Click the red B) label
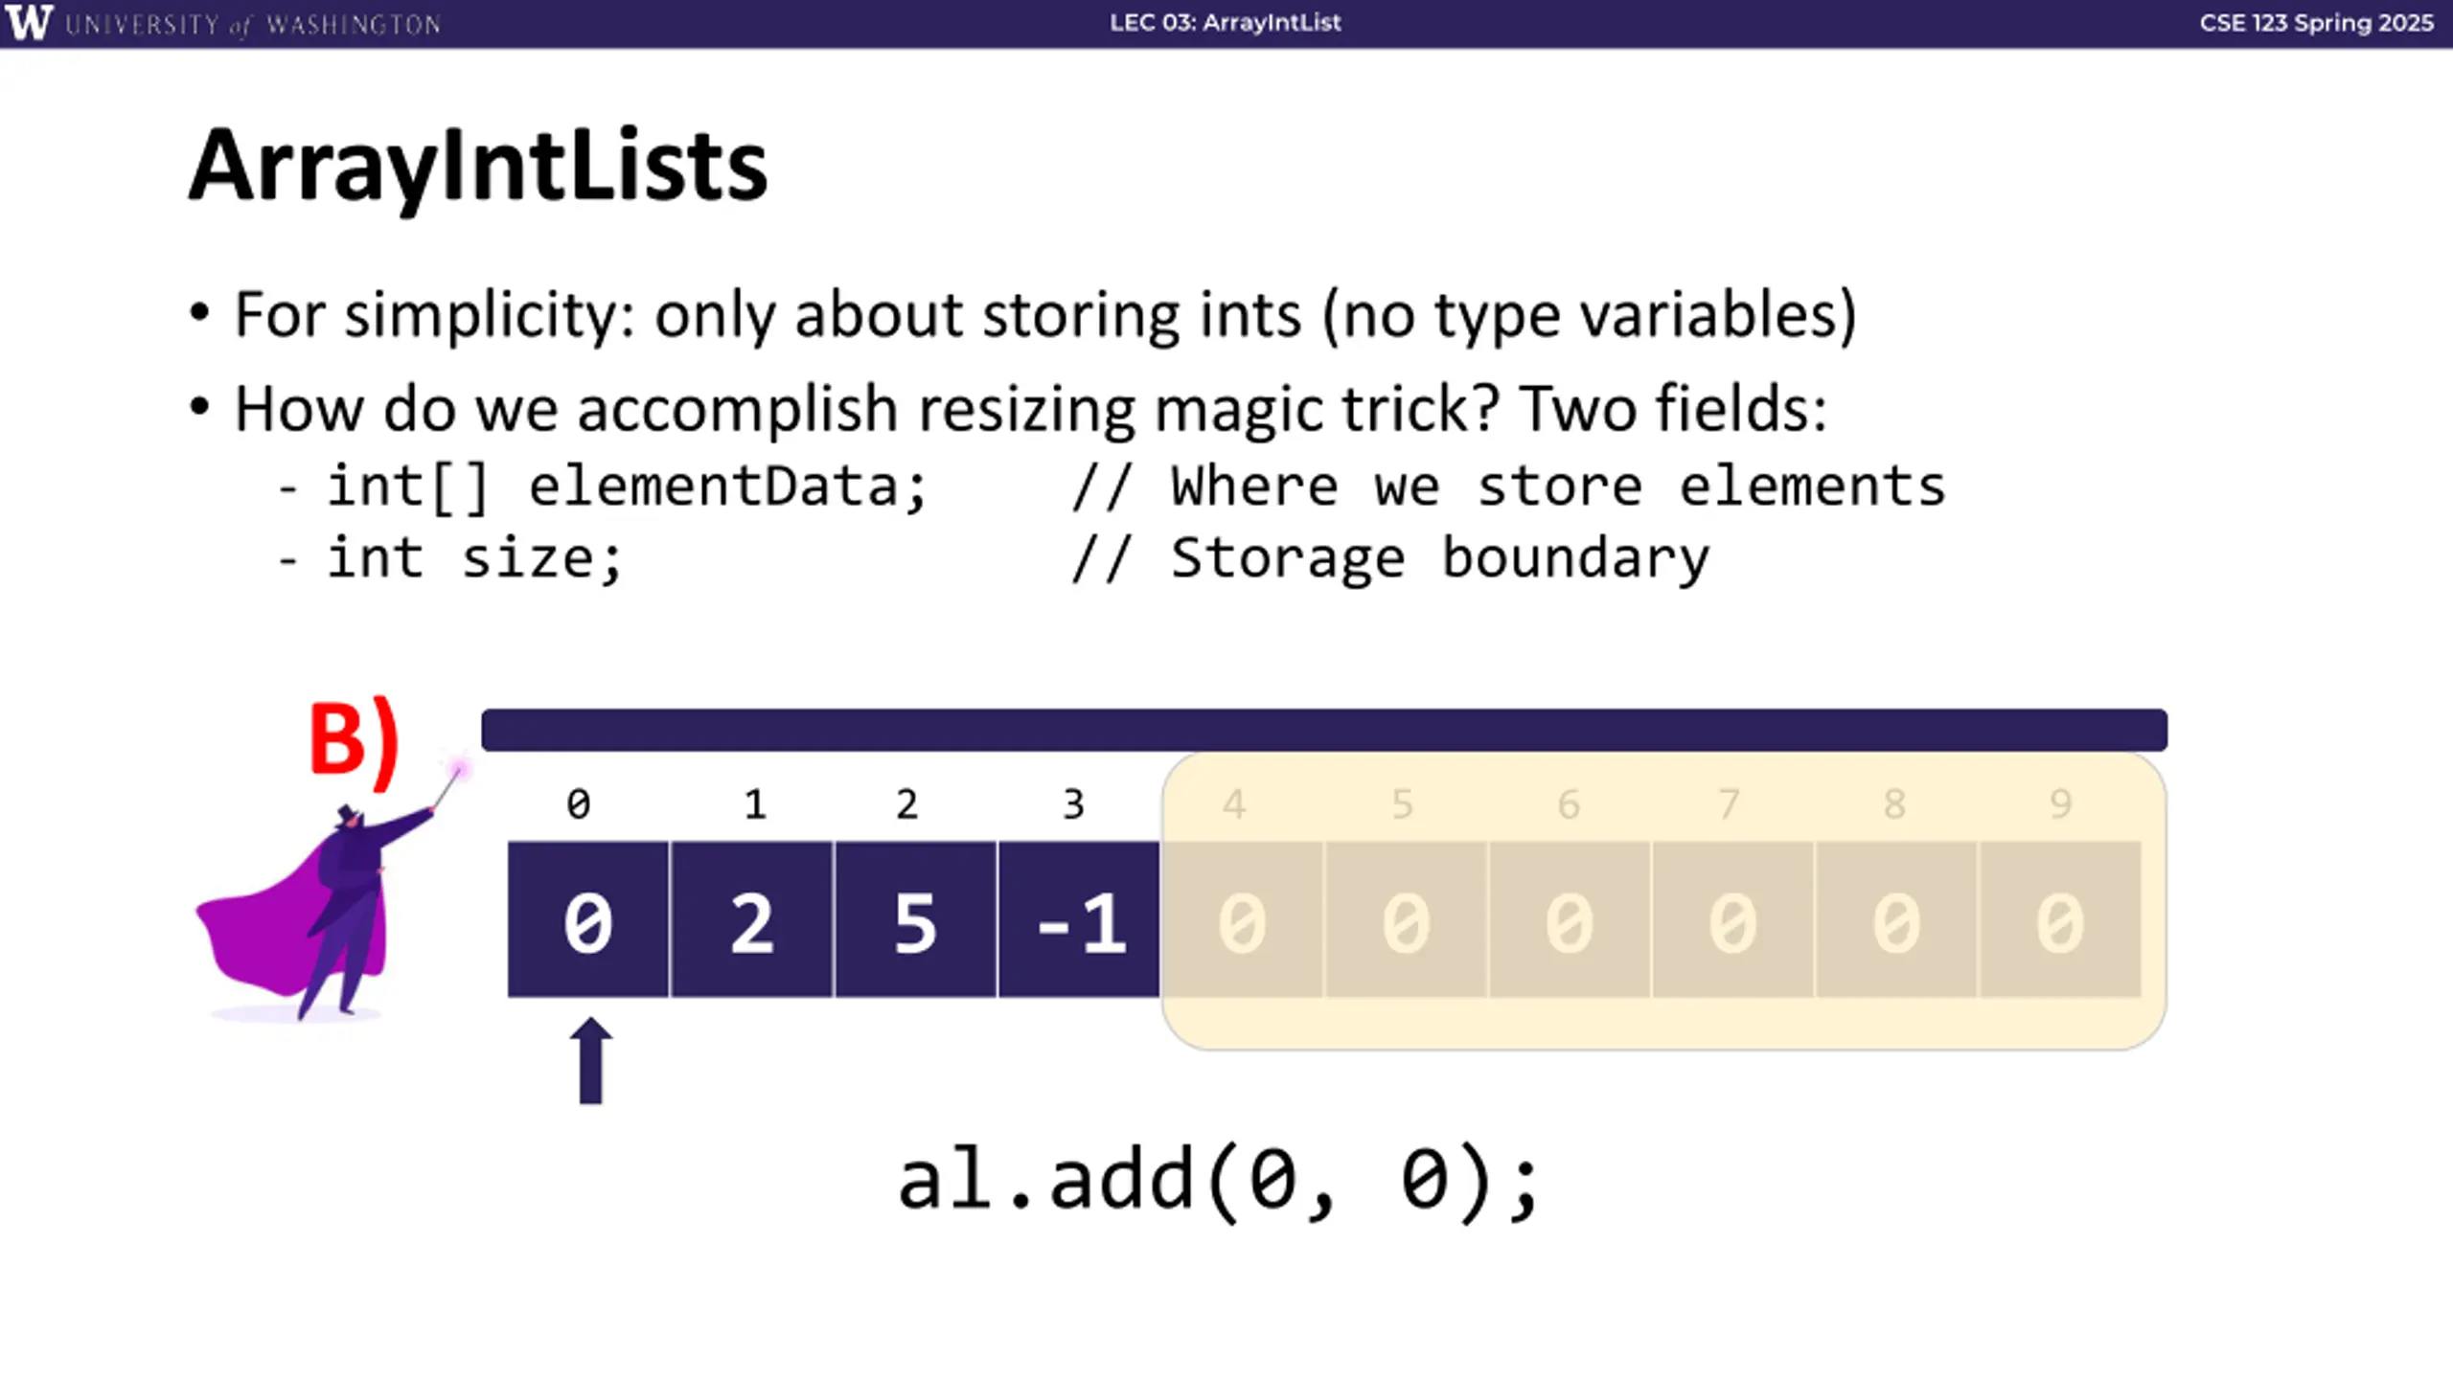Image resolution: width=2453 pixels, height=1379 pixels. point(354,744)
